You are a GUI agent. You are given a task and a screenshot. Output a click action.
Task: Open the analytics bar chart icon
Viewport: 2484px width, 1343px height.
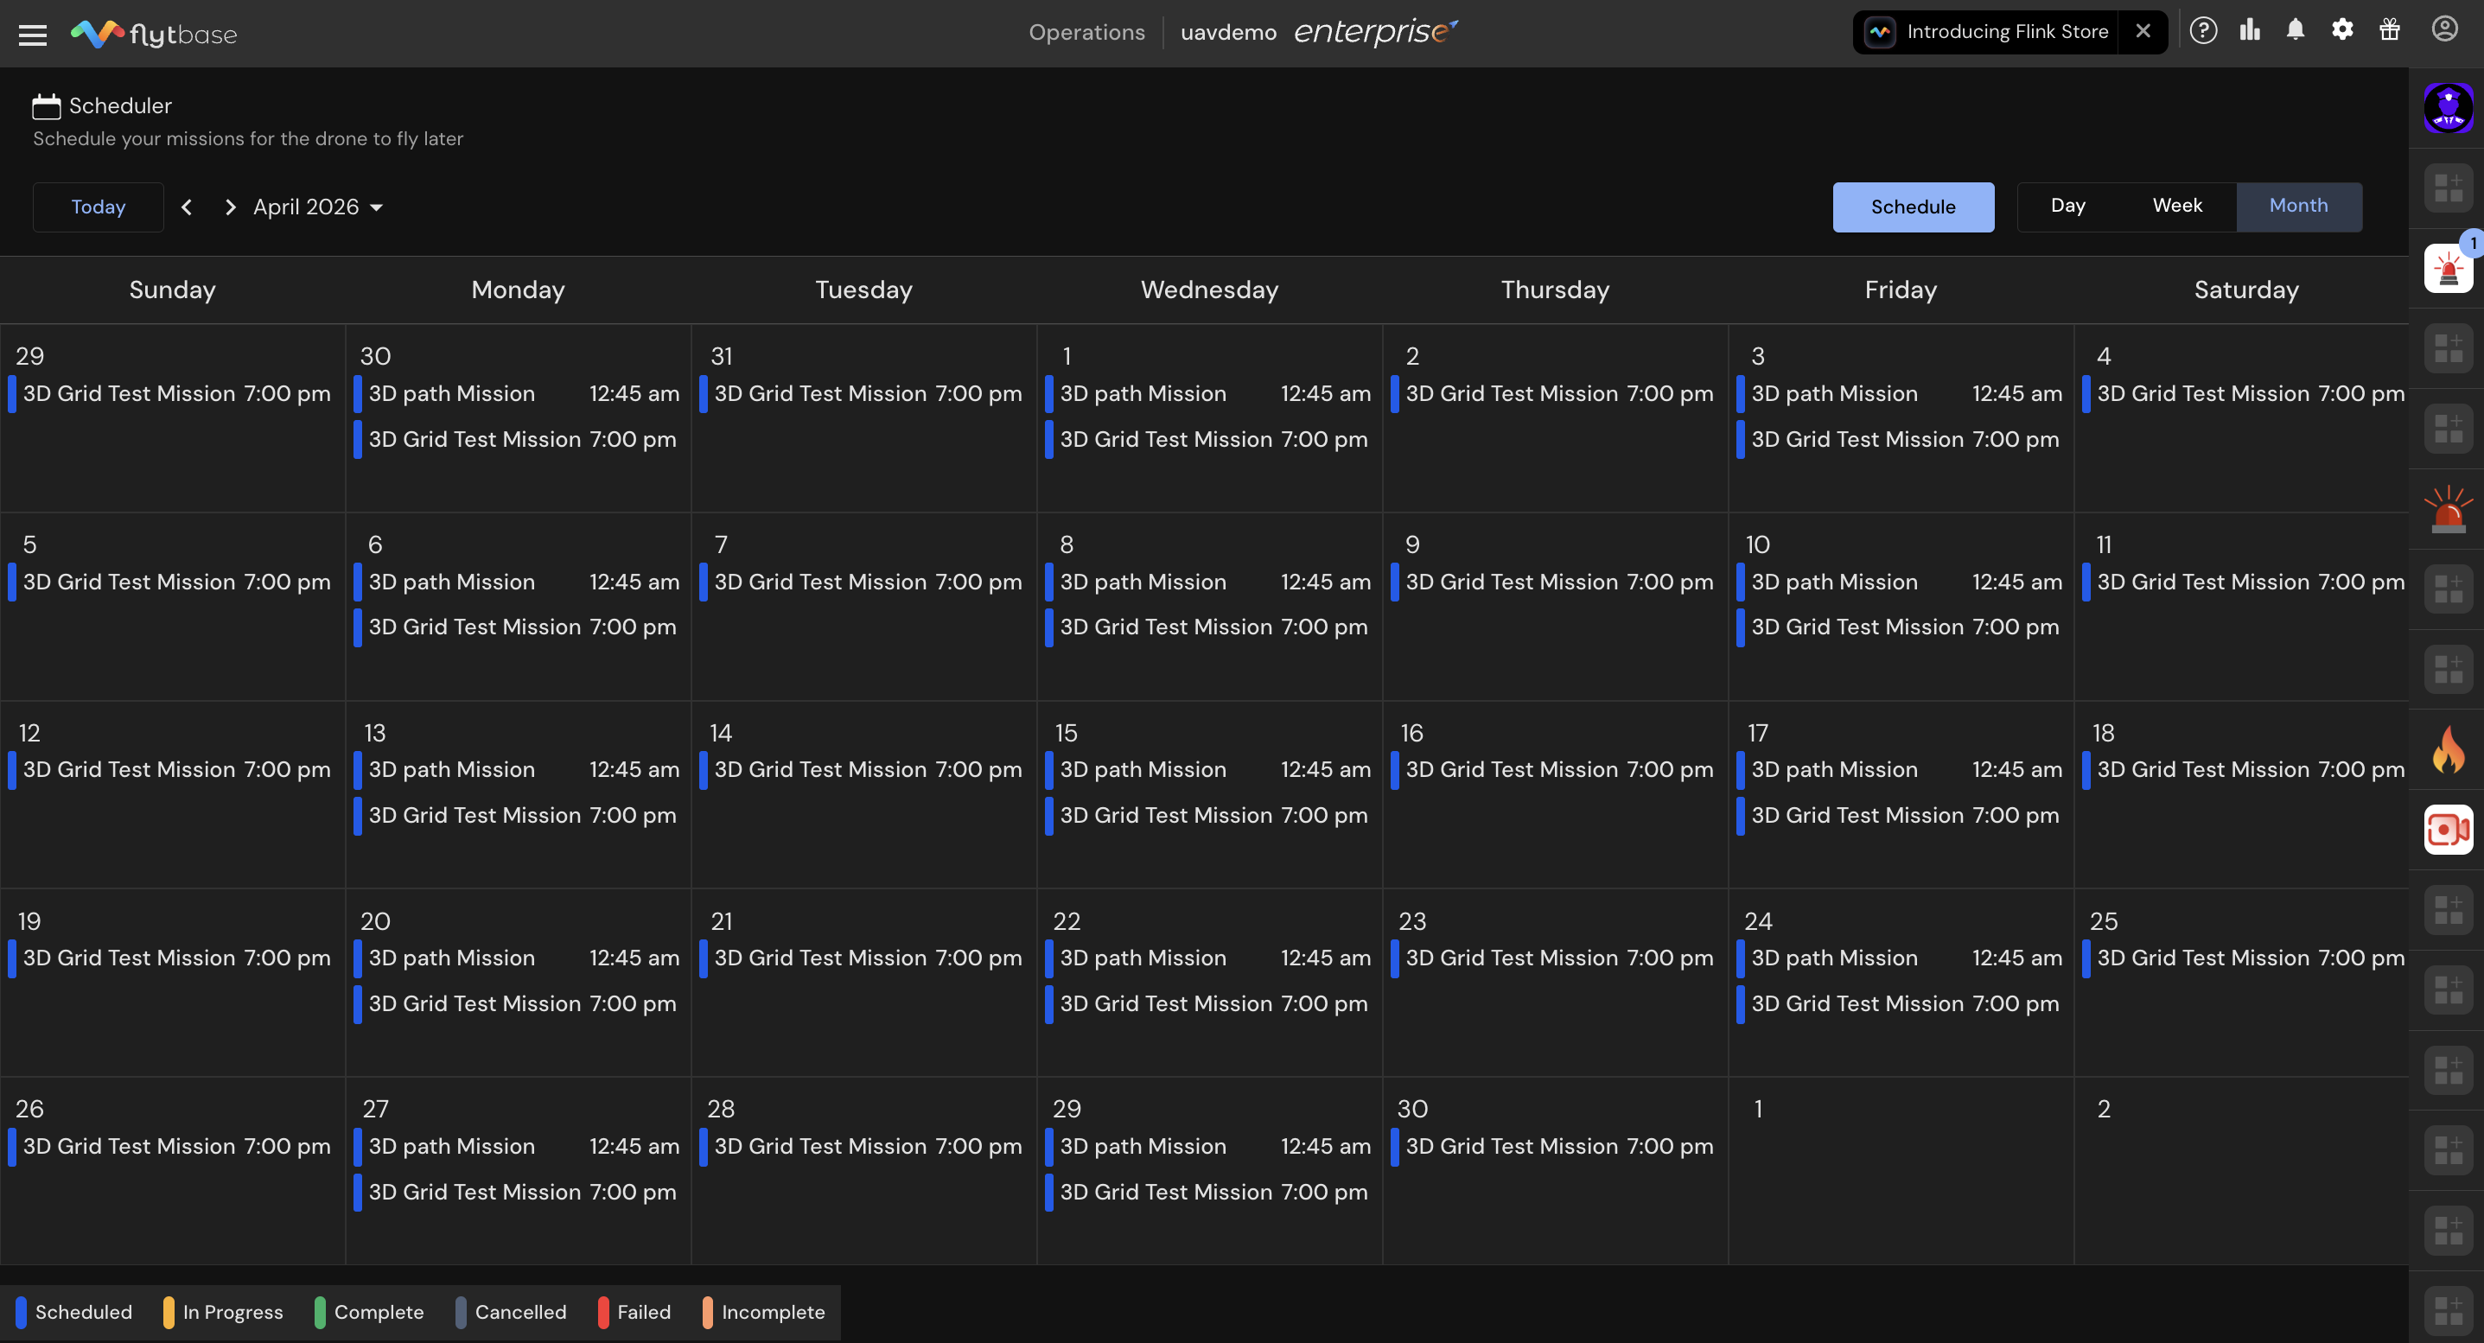tap(2250, 31)
